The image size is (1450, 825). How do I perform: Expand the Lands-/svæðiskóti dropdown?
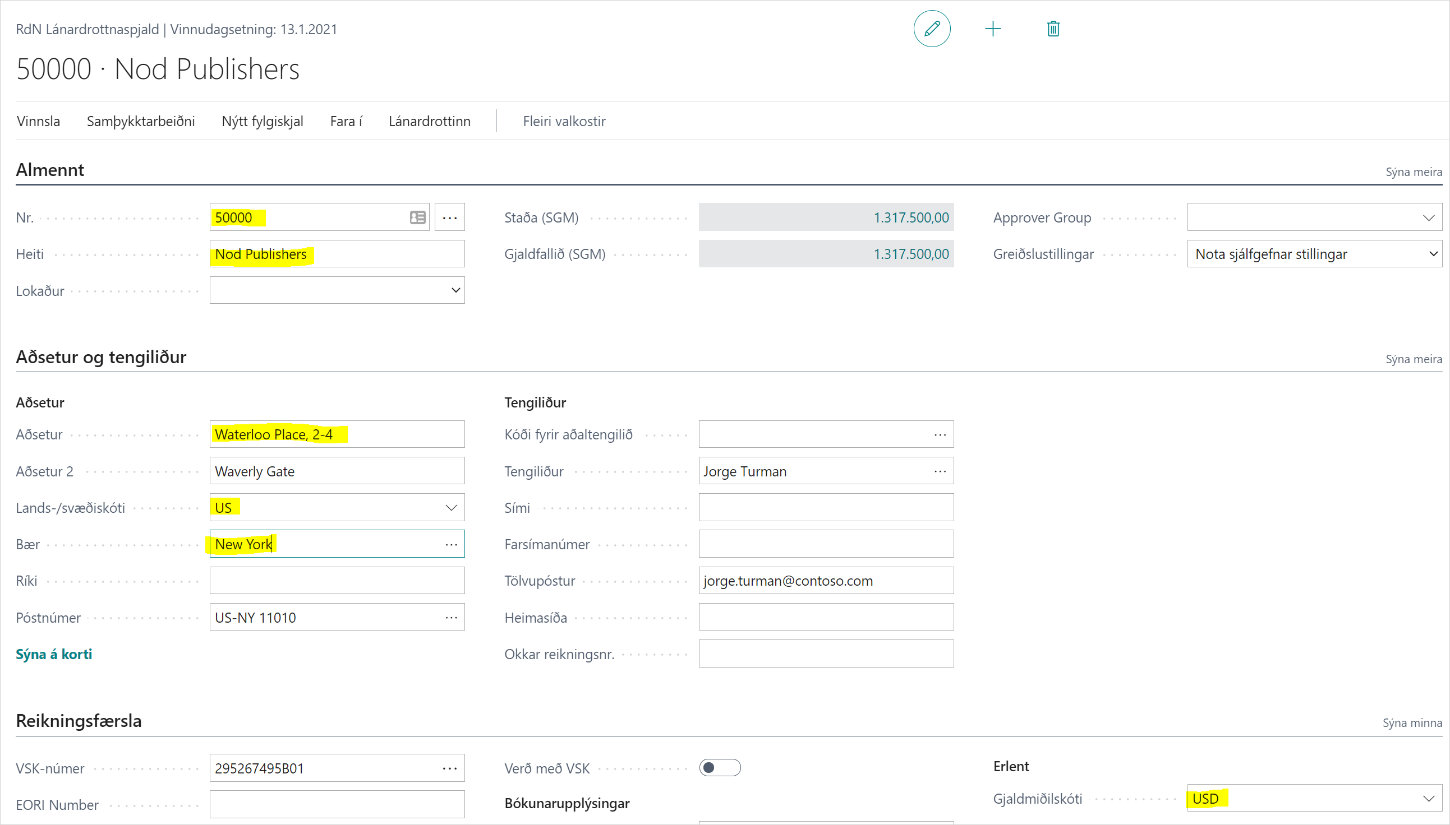pyautogui.click(x=452, y=508)
